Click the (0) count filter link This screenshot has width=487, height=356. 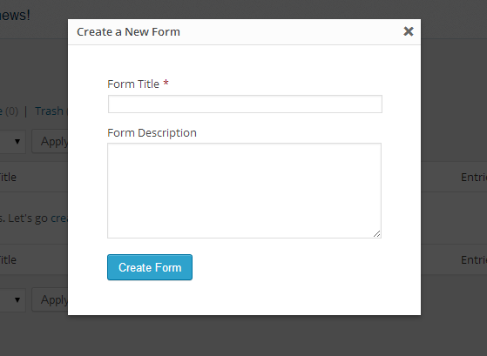coord(12,111)
